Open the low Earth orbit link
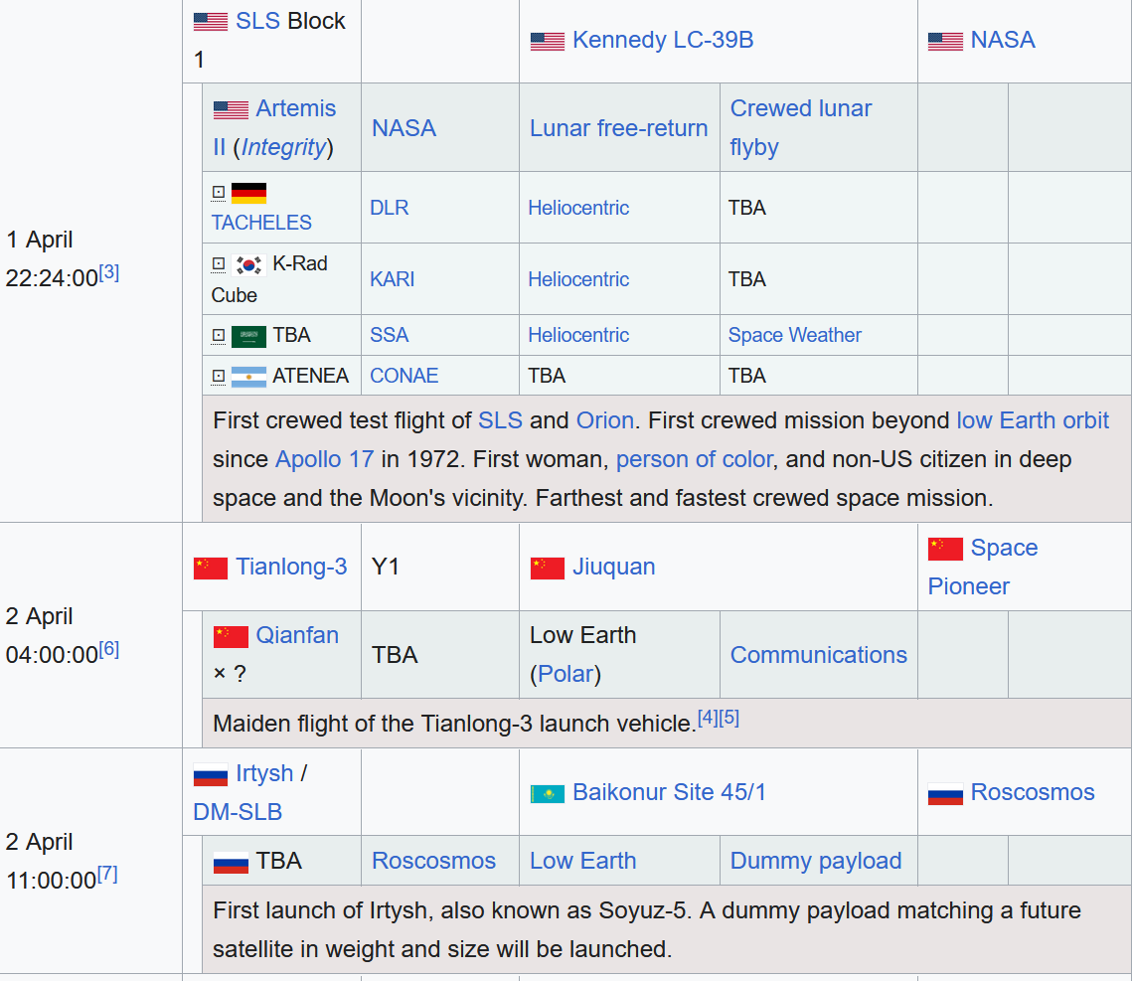 click(1033, 420)
